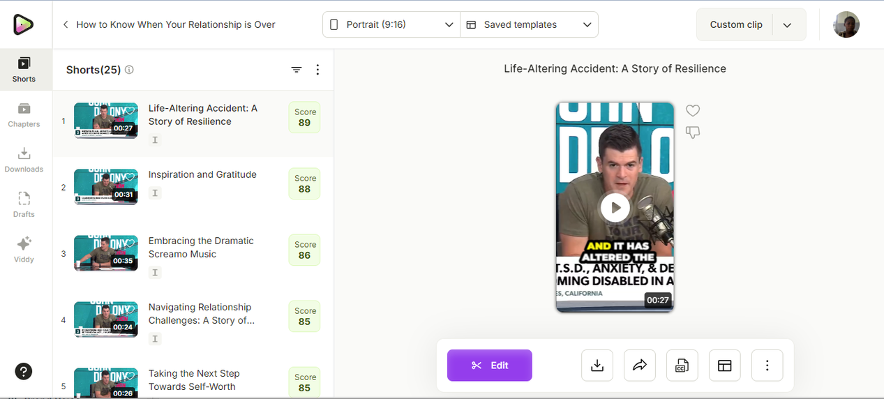Click 'Embracing the Dramatic Screamo Music' title
The width and height of the screenshot is (884, 399).
(x=201, y=248)
